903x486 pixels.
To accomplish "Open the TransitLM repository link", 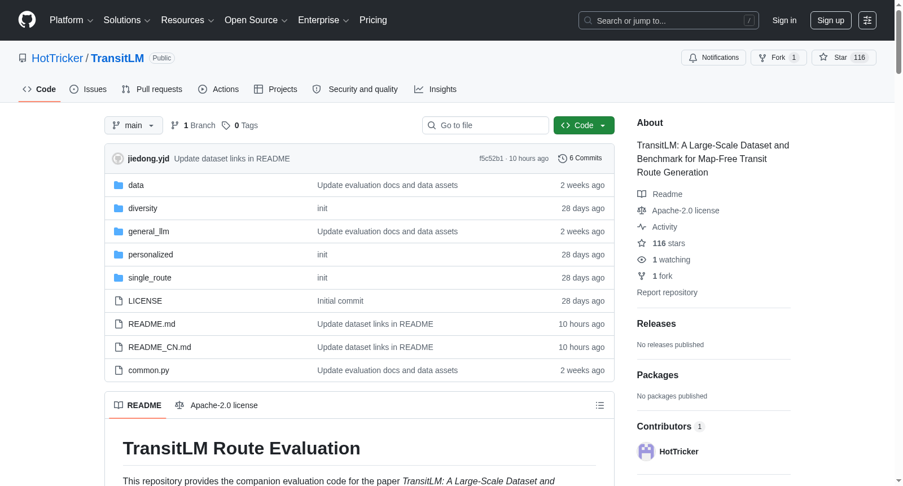I will coord(117,58).
